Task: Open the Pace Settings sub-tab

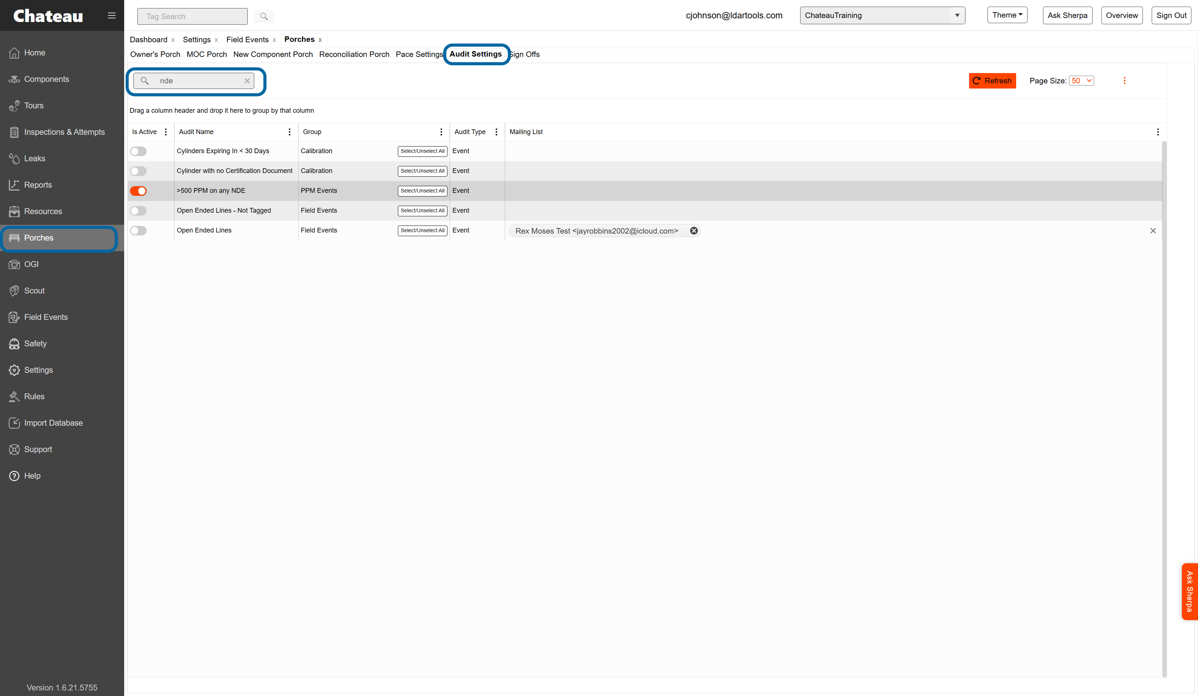Action: click(419, 54)
